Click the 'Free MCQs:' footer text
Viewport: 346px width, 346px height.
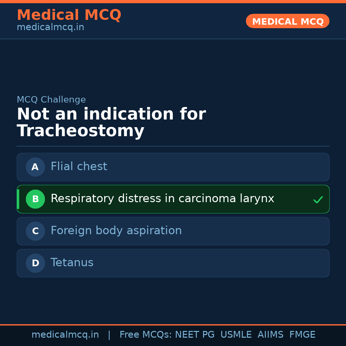click(146, 335)
